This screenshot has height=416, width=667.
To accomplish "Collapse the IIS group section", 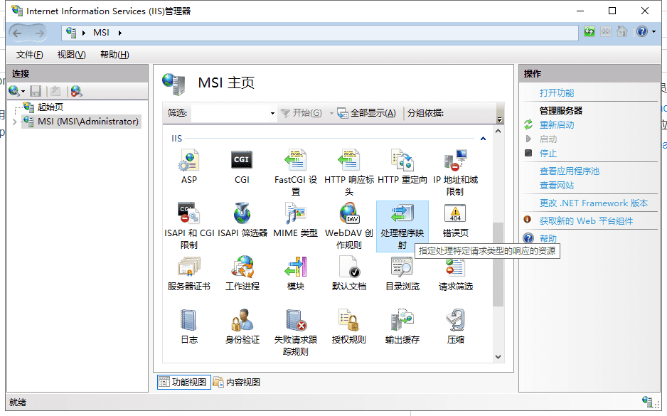I will (x=483, y=139).
